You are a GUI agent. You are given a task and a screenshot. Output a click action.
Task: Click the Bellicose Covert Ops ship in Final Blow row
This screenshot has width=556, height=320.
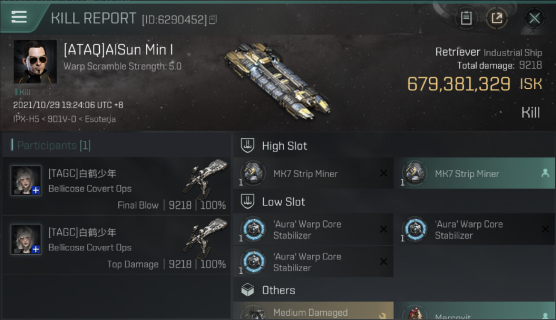tap(206, 178)
